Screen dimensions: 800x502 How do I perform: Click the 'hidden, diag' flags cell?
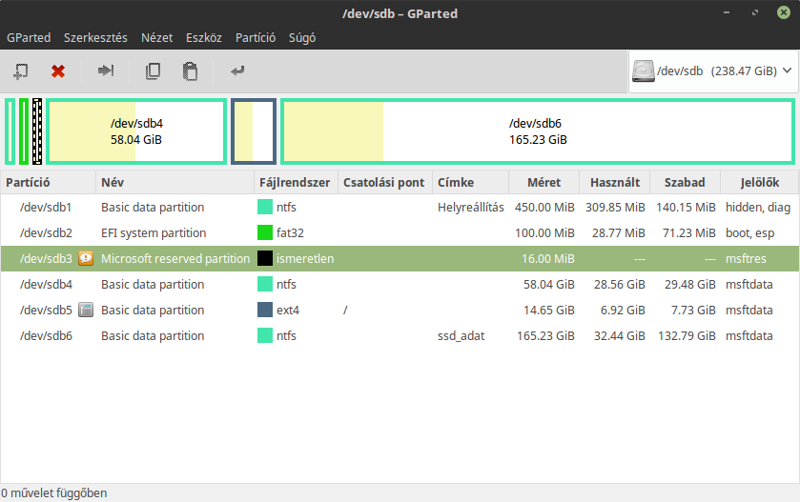click(x=758, y=208)
